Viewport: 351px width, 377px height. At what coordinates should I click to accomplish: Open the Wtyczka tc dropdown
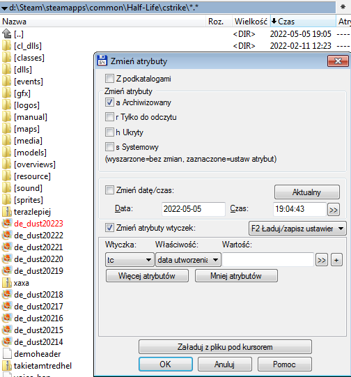point(130,260)
